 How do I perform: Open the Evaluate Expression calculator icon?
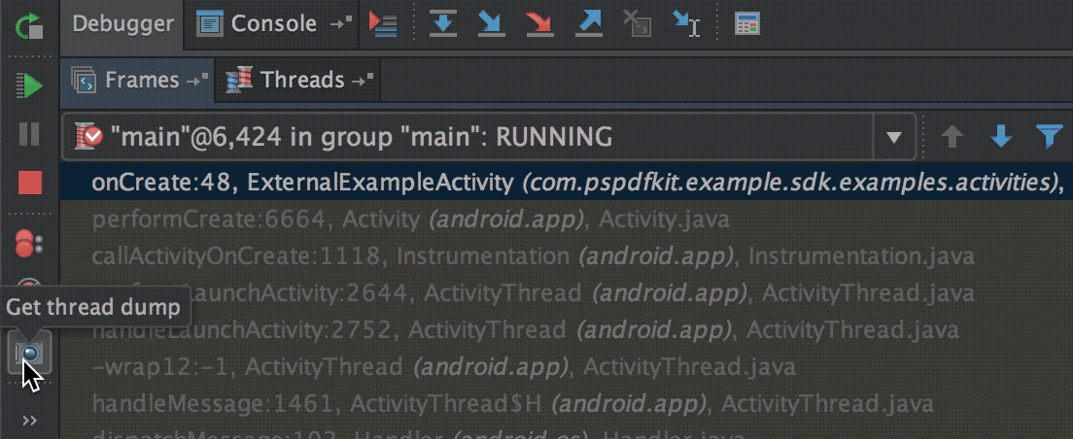tap(746, 24)
